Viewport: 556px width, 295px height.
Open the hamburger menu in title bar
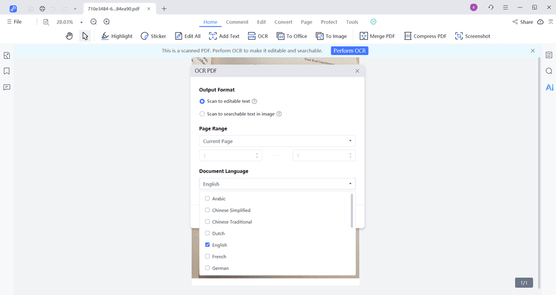505,8
